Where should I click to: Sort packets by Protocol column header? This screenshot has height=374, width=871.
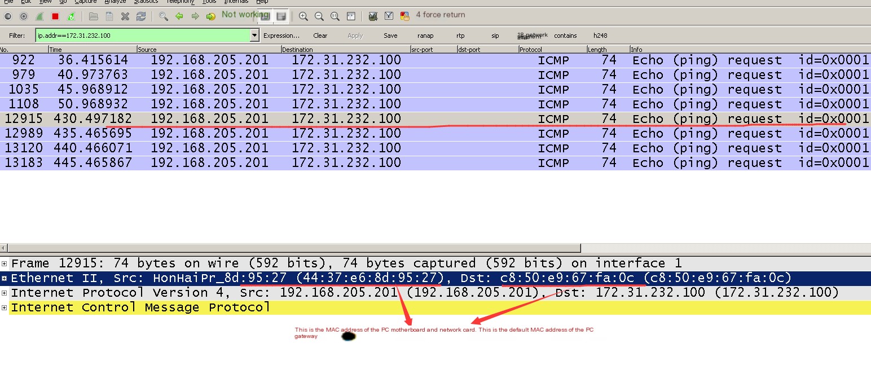(553, 50)
